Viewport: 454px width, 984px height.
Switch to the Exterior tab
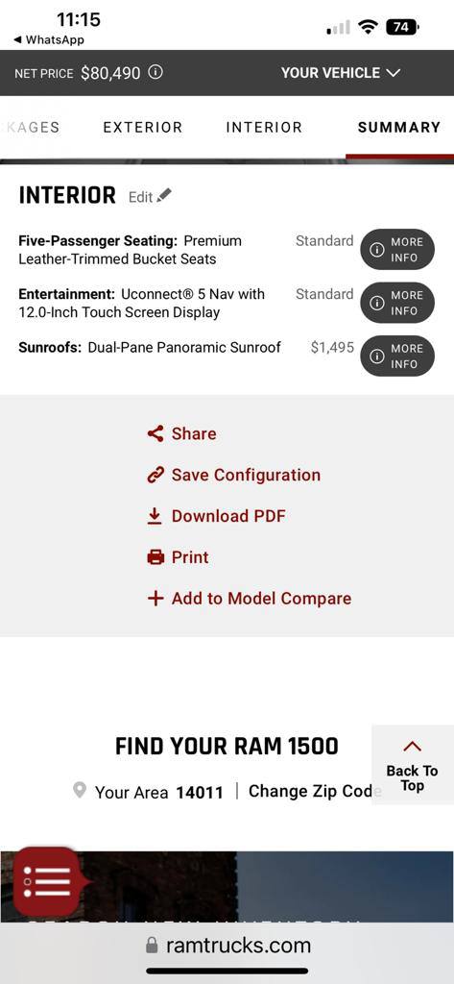pyautogui.click(x=143, y=128)
